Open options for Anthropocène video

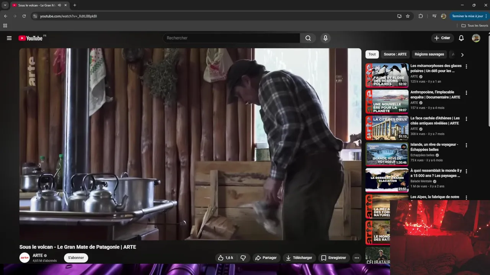(x=466, y=93)
